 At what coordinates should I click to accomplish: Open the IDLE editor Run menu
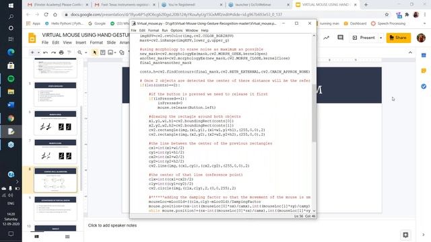point(164,30)
